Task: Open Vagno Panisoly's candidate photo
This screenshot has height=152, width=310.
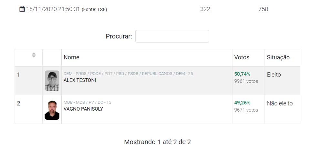Action: (x=52, y=110)
